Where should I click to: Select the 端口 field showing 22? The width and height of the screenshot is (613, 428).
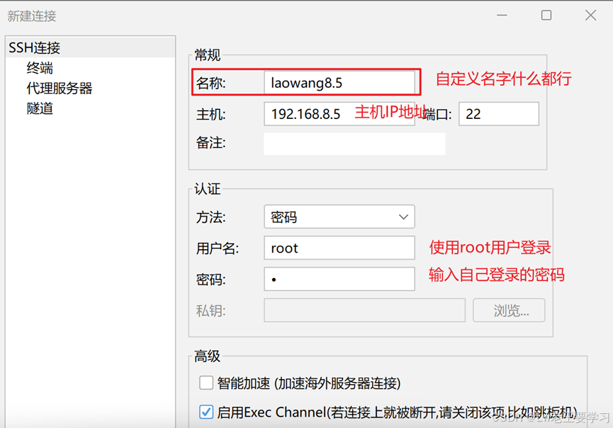pos(498,113)
